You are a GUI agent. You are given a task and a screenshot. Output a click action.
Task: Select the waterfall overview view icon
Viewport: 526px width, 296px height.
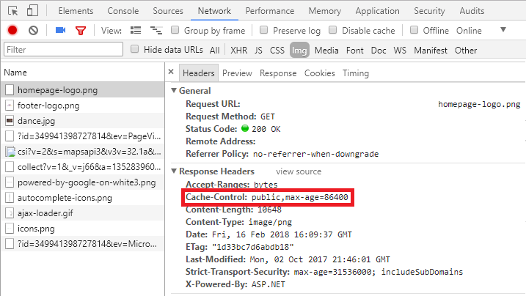coord(156,30)
